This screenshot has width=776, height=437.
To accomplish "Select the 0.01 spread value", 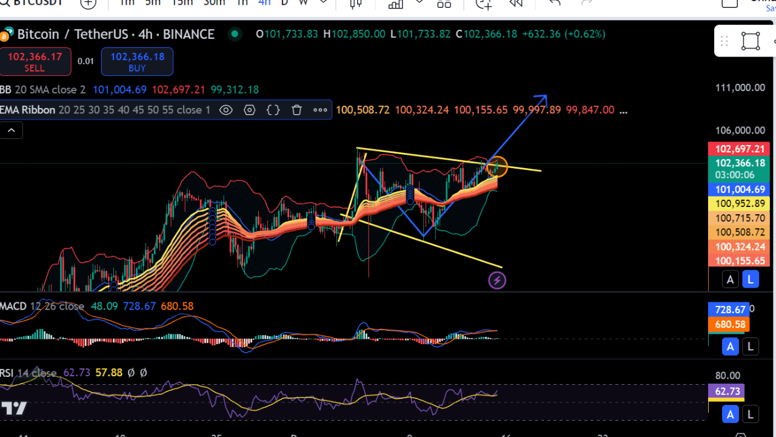I will 86,61.
